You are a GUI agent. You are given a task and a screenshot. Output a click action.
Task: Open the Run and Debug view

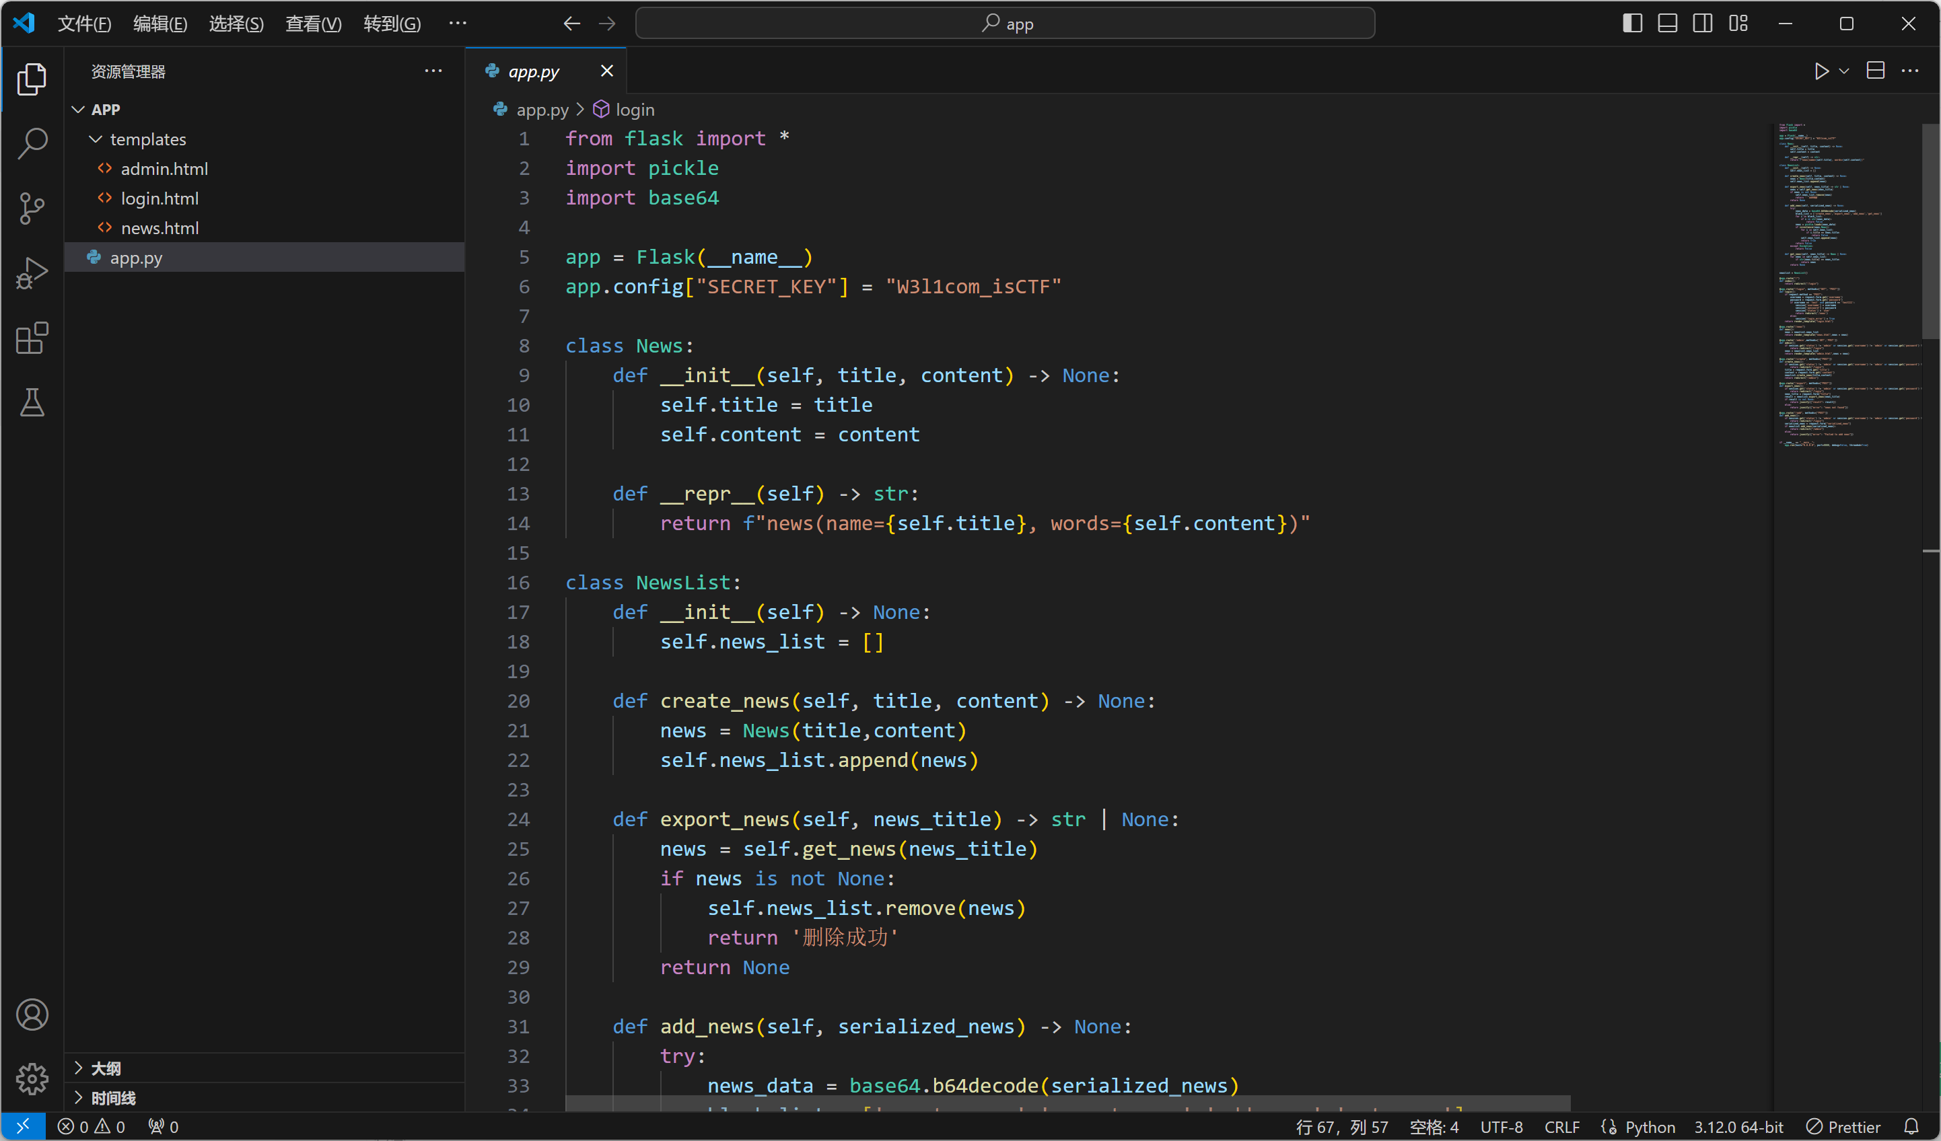32,272
